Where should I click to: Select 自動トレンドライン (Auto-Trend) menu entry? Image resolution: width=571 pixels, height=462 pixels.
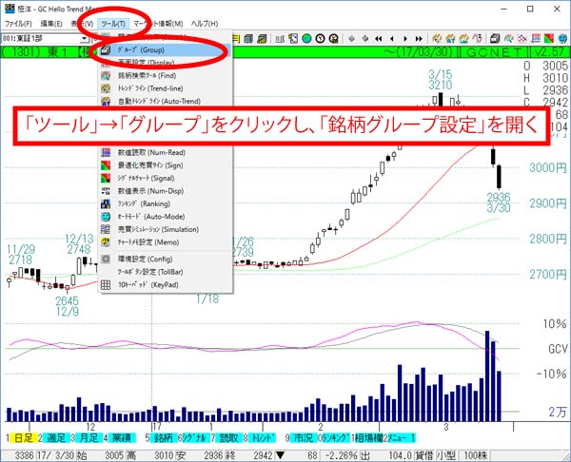[x=166, y=101]
